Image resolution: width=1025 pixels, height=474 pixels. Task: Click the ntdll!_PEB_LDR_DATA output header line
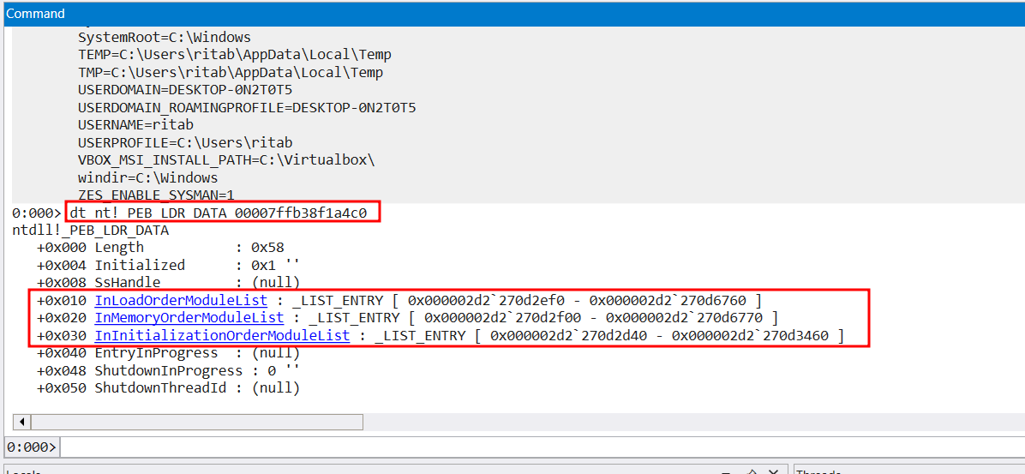tap(90, 231)
